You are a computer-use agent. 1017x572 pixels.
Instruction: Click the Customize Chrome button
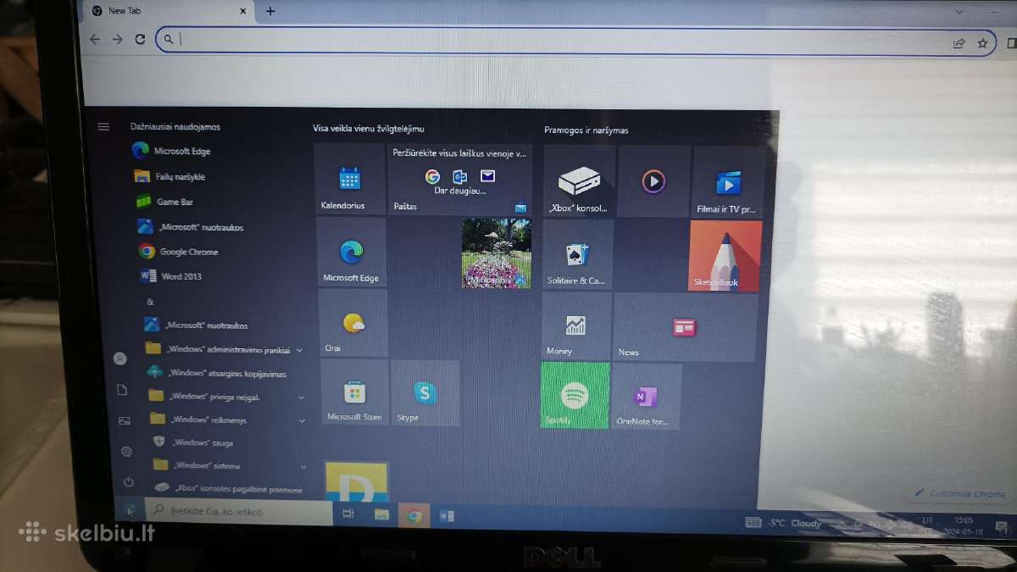pyautogui.click(x=960, y=493)
